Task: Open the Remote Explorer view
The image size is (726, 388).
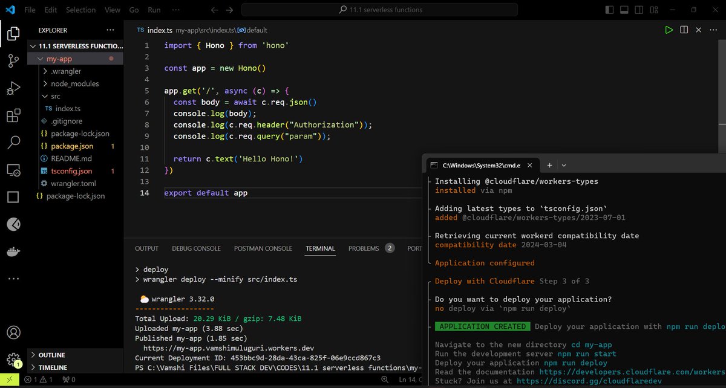Action: coord(13,170)
